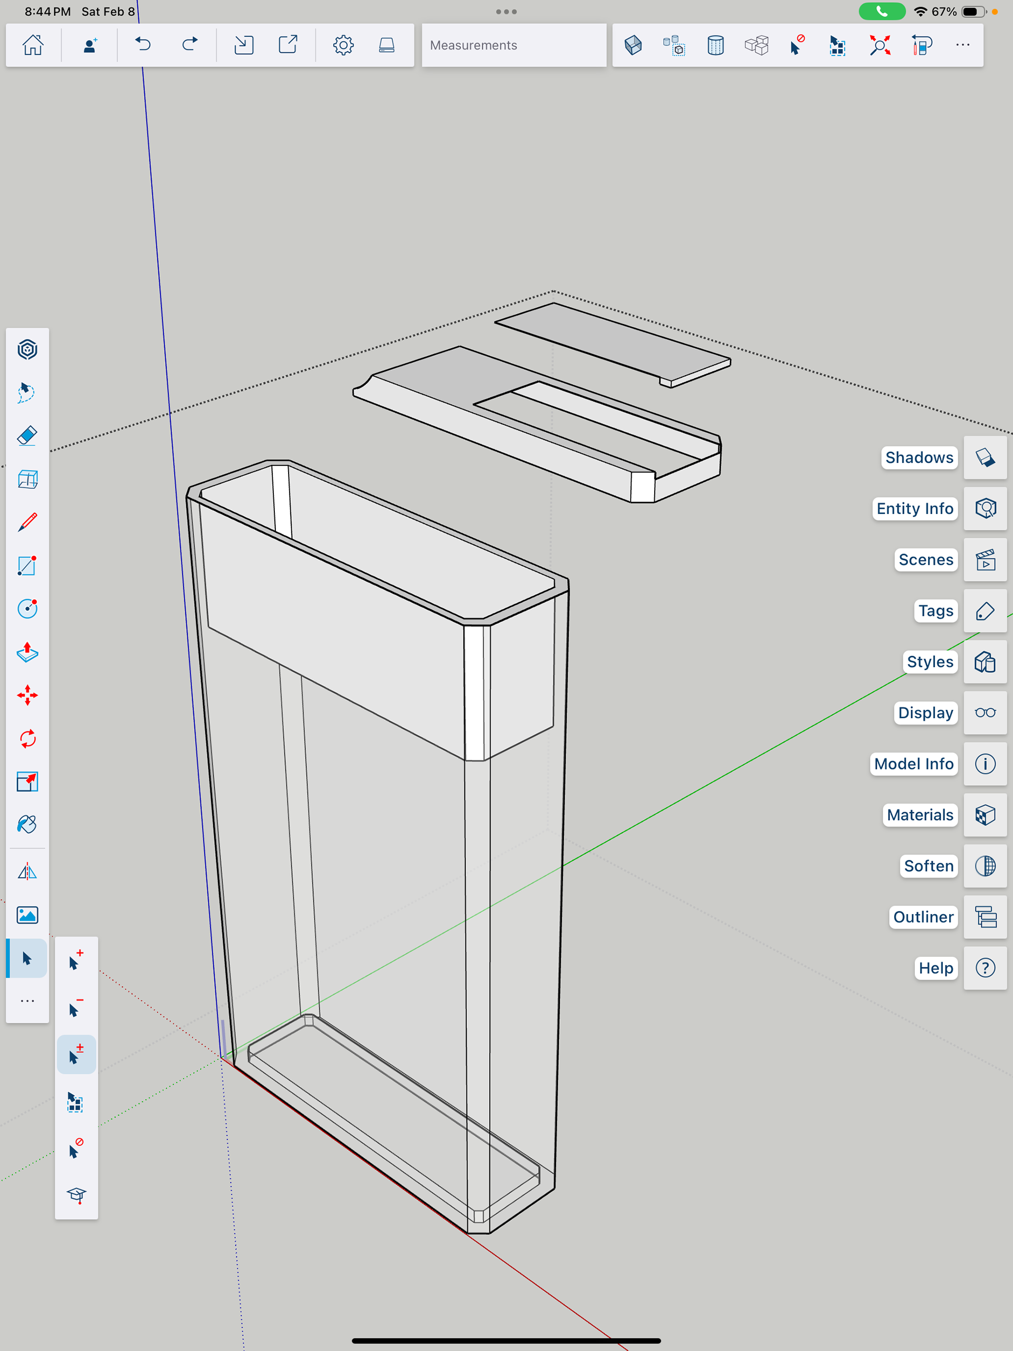Viewport: 1013px width, 1351px height.
Task: Expand top-right toolbar overflow menu
Action: [962, 45]
